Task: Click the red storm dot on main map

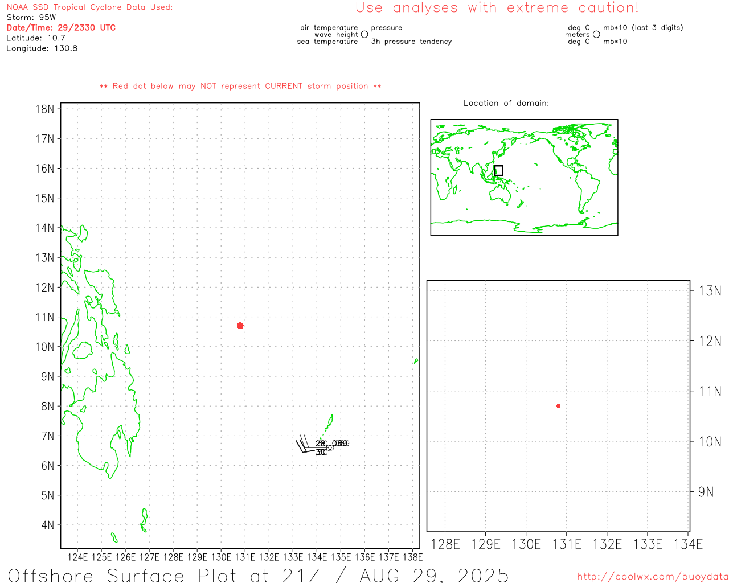Action: pyautogui.click(x=240, y=326)
